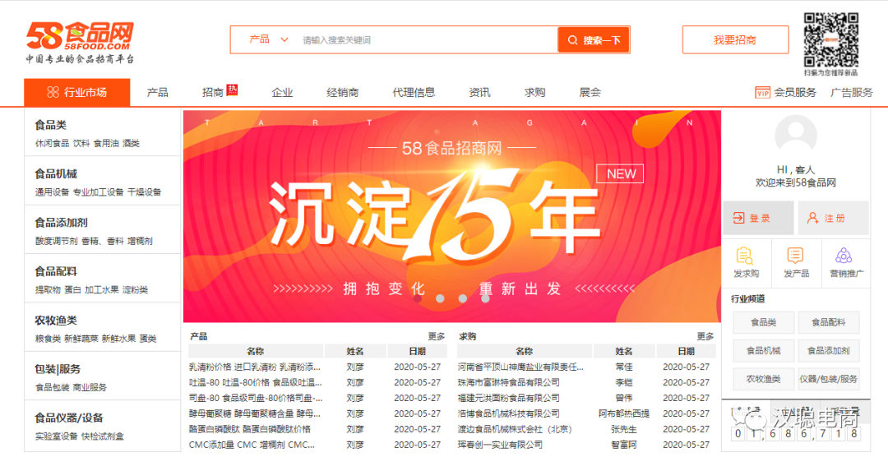The width and height of the screenshot is (888, 457).
Task: Open the 广告服务 link
Action: (x=852, y=93)
